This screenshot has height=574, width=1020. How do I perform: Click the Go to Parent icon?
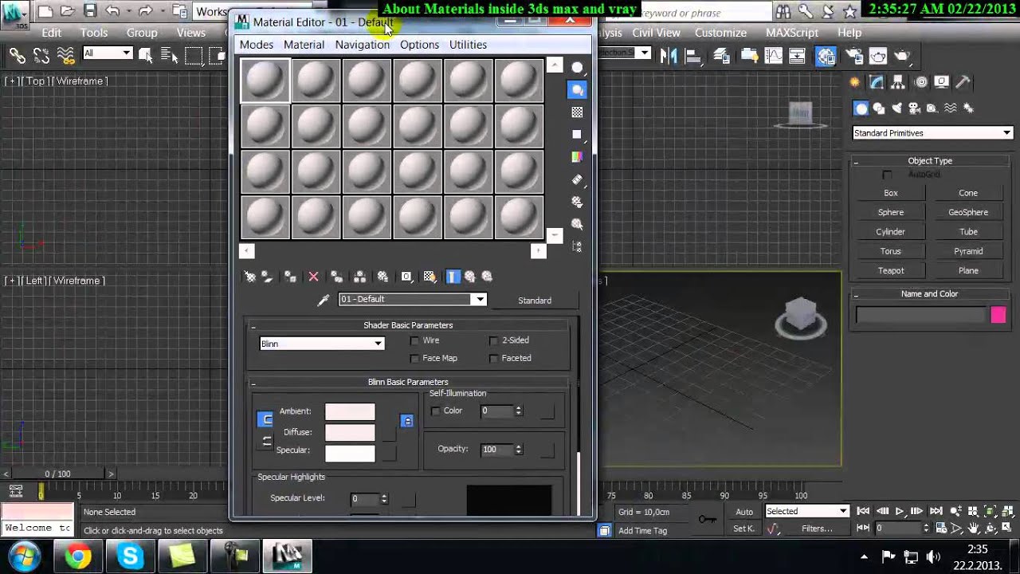coord(469,277)
